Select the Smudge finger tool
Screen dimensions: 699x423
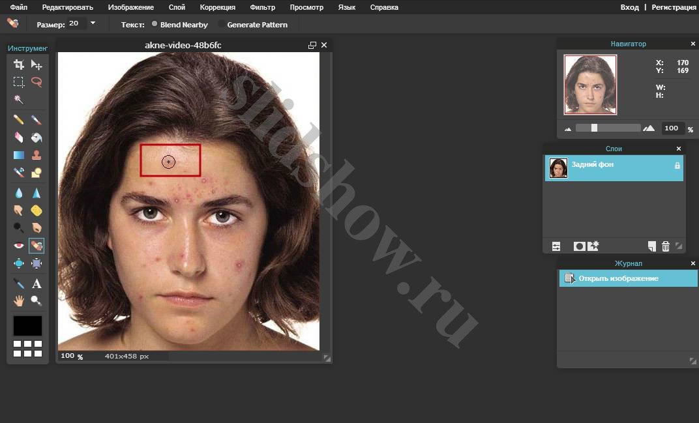coord(19,210)
